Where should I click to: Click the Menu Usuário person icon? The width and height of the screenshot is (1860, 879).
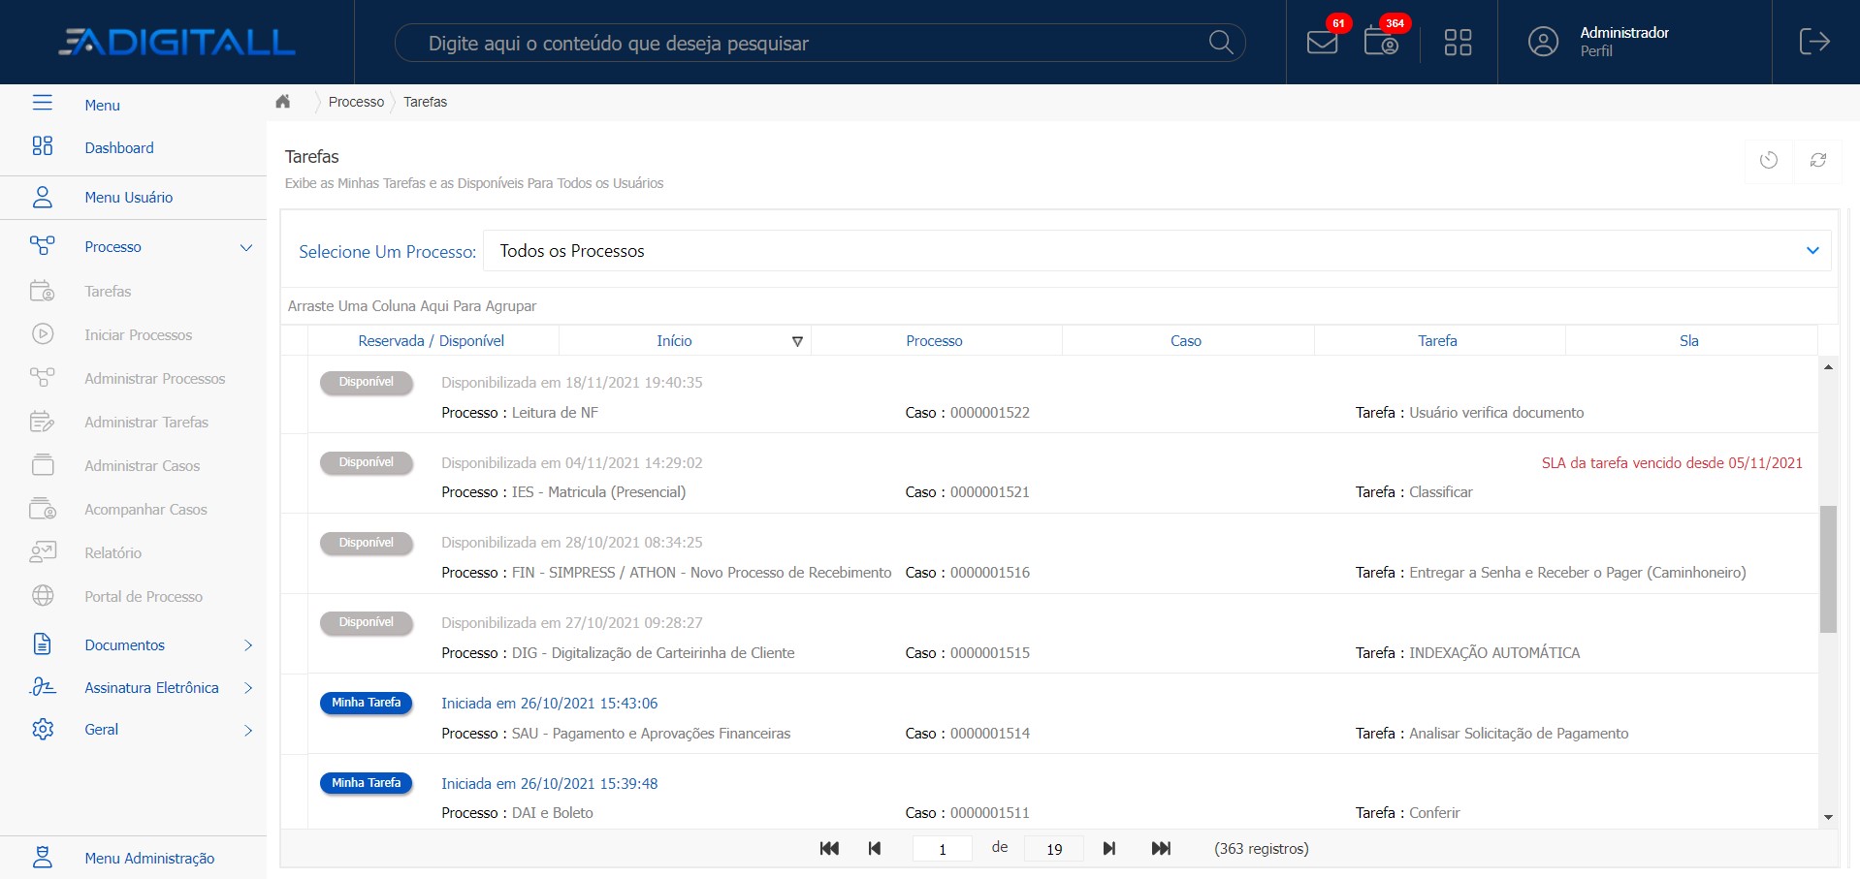43,197
